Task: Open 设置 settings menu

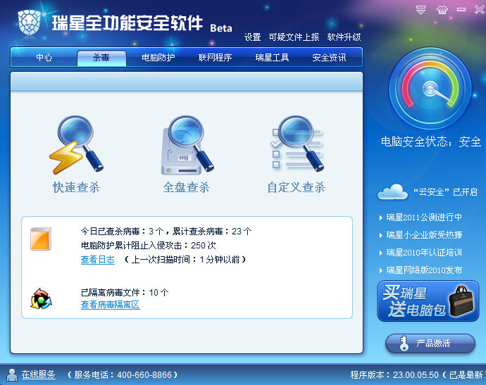Action: point(252,37)
